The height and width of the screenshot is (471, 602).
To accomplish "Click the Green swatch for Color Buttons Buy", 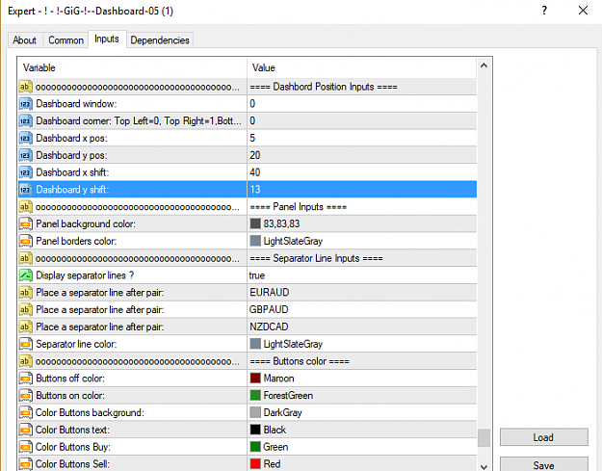I will pos(255,446).
